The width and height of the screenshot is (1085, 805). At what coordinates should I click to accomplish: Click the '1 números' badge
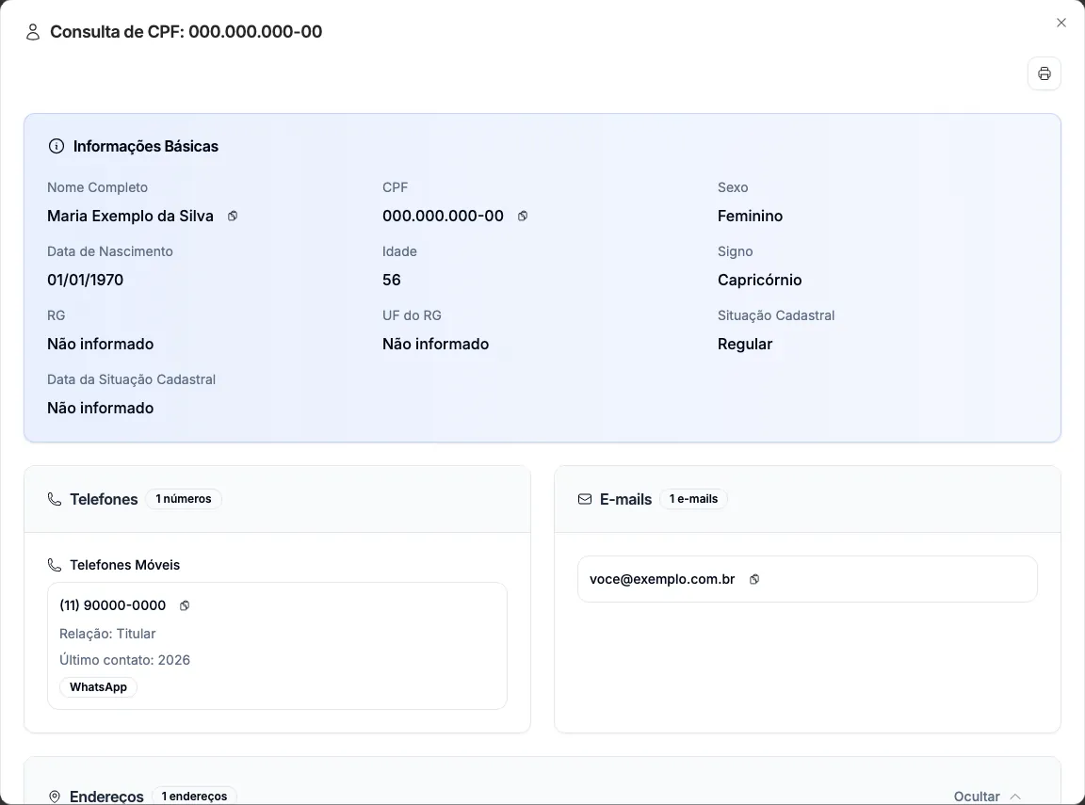184,499
